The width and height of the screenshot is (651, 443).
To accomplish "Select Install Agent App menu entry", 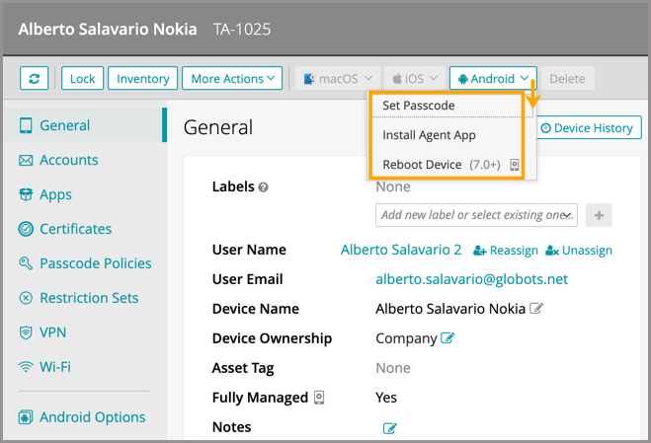I will click(430, 135).
